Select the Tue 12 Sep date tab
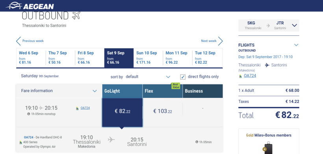Viewport: 323px width, 154px height. click(x=207, y=58)
